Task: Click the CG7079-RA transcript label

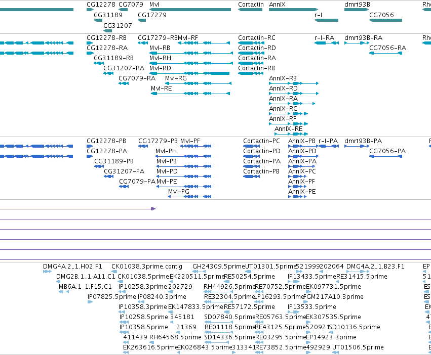Action: [x=137, y=78]
